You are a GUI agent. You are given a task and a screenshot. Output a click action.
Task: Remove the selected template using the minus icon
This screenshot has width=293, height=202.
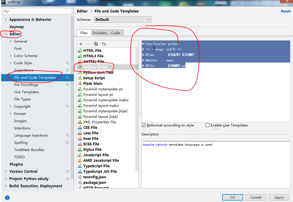click(x=88, y=44)
